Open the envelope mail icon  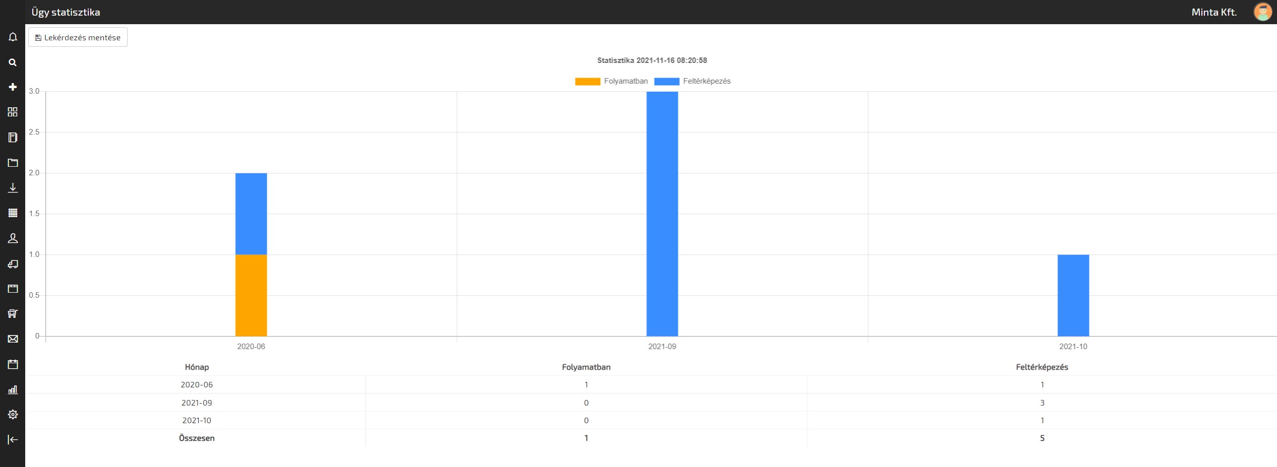(x=13, y=339)
